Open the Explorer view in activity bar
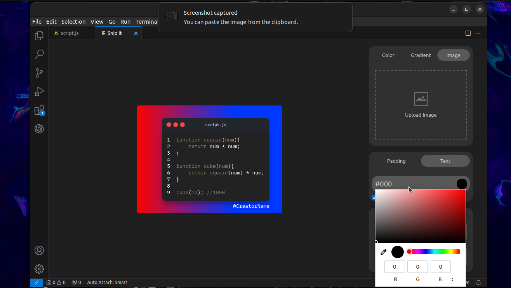Image resolution: width=511 pixels, height=288 pixels. pyautogui.click(x=39, y=36)
